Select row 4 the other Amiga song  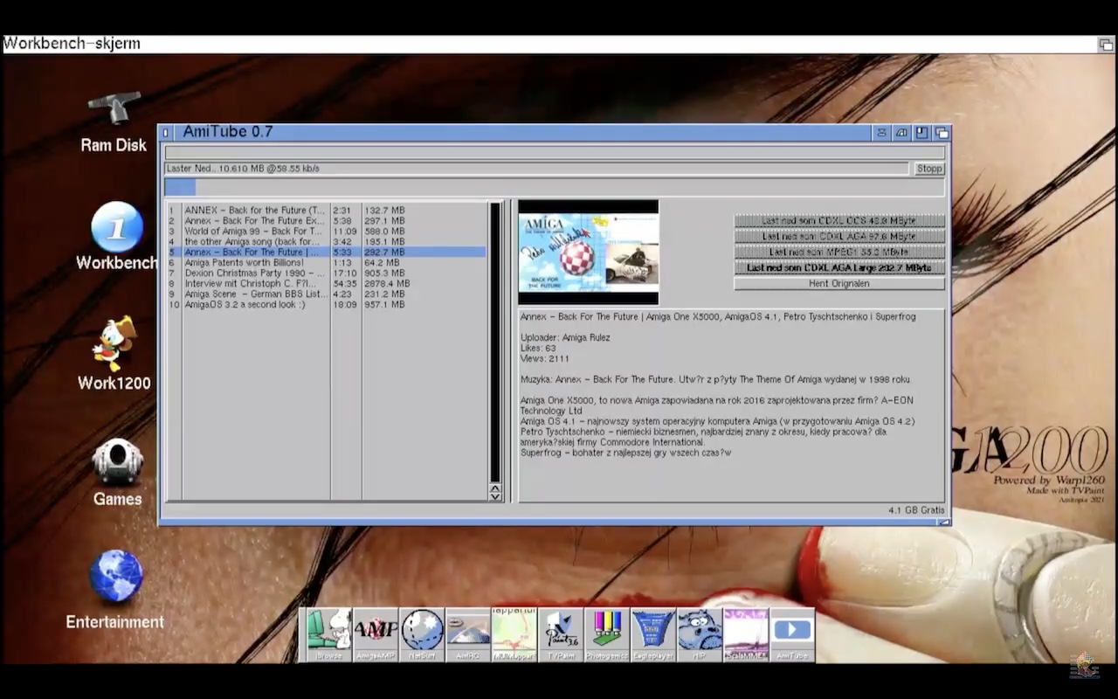click(326, 242)
